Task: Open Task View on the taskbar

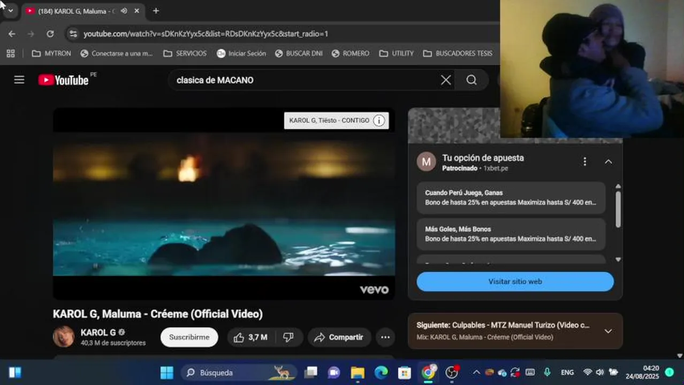Action: (x=311, y=372)
